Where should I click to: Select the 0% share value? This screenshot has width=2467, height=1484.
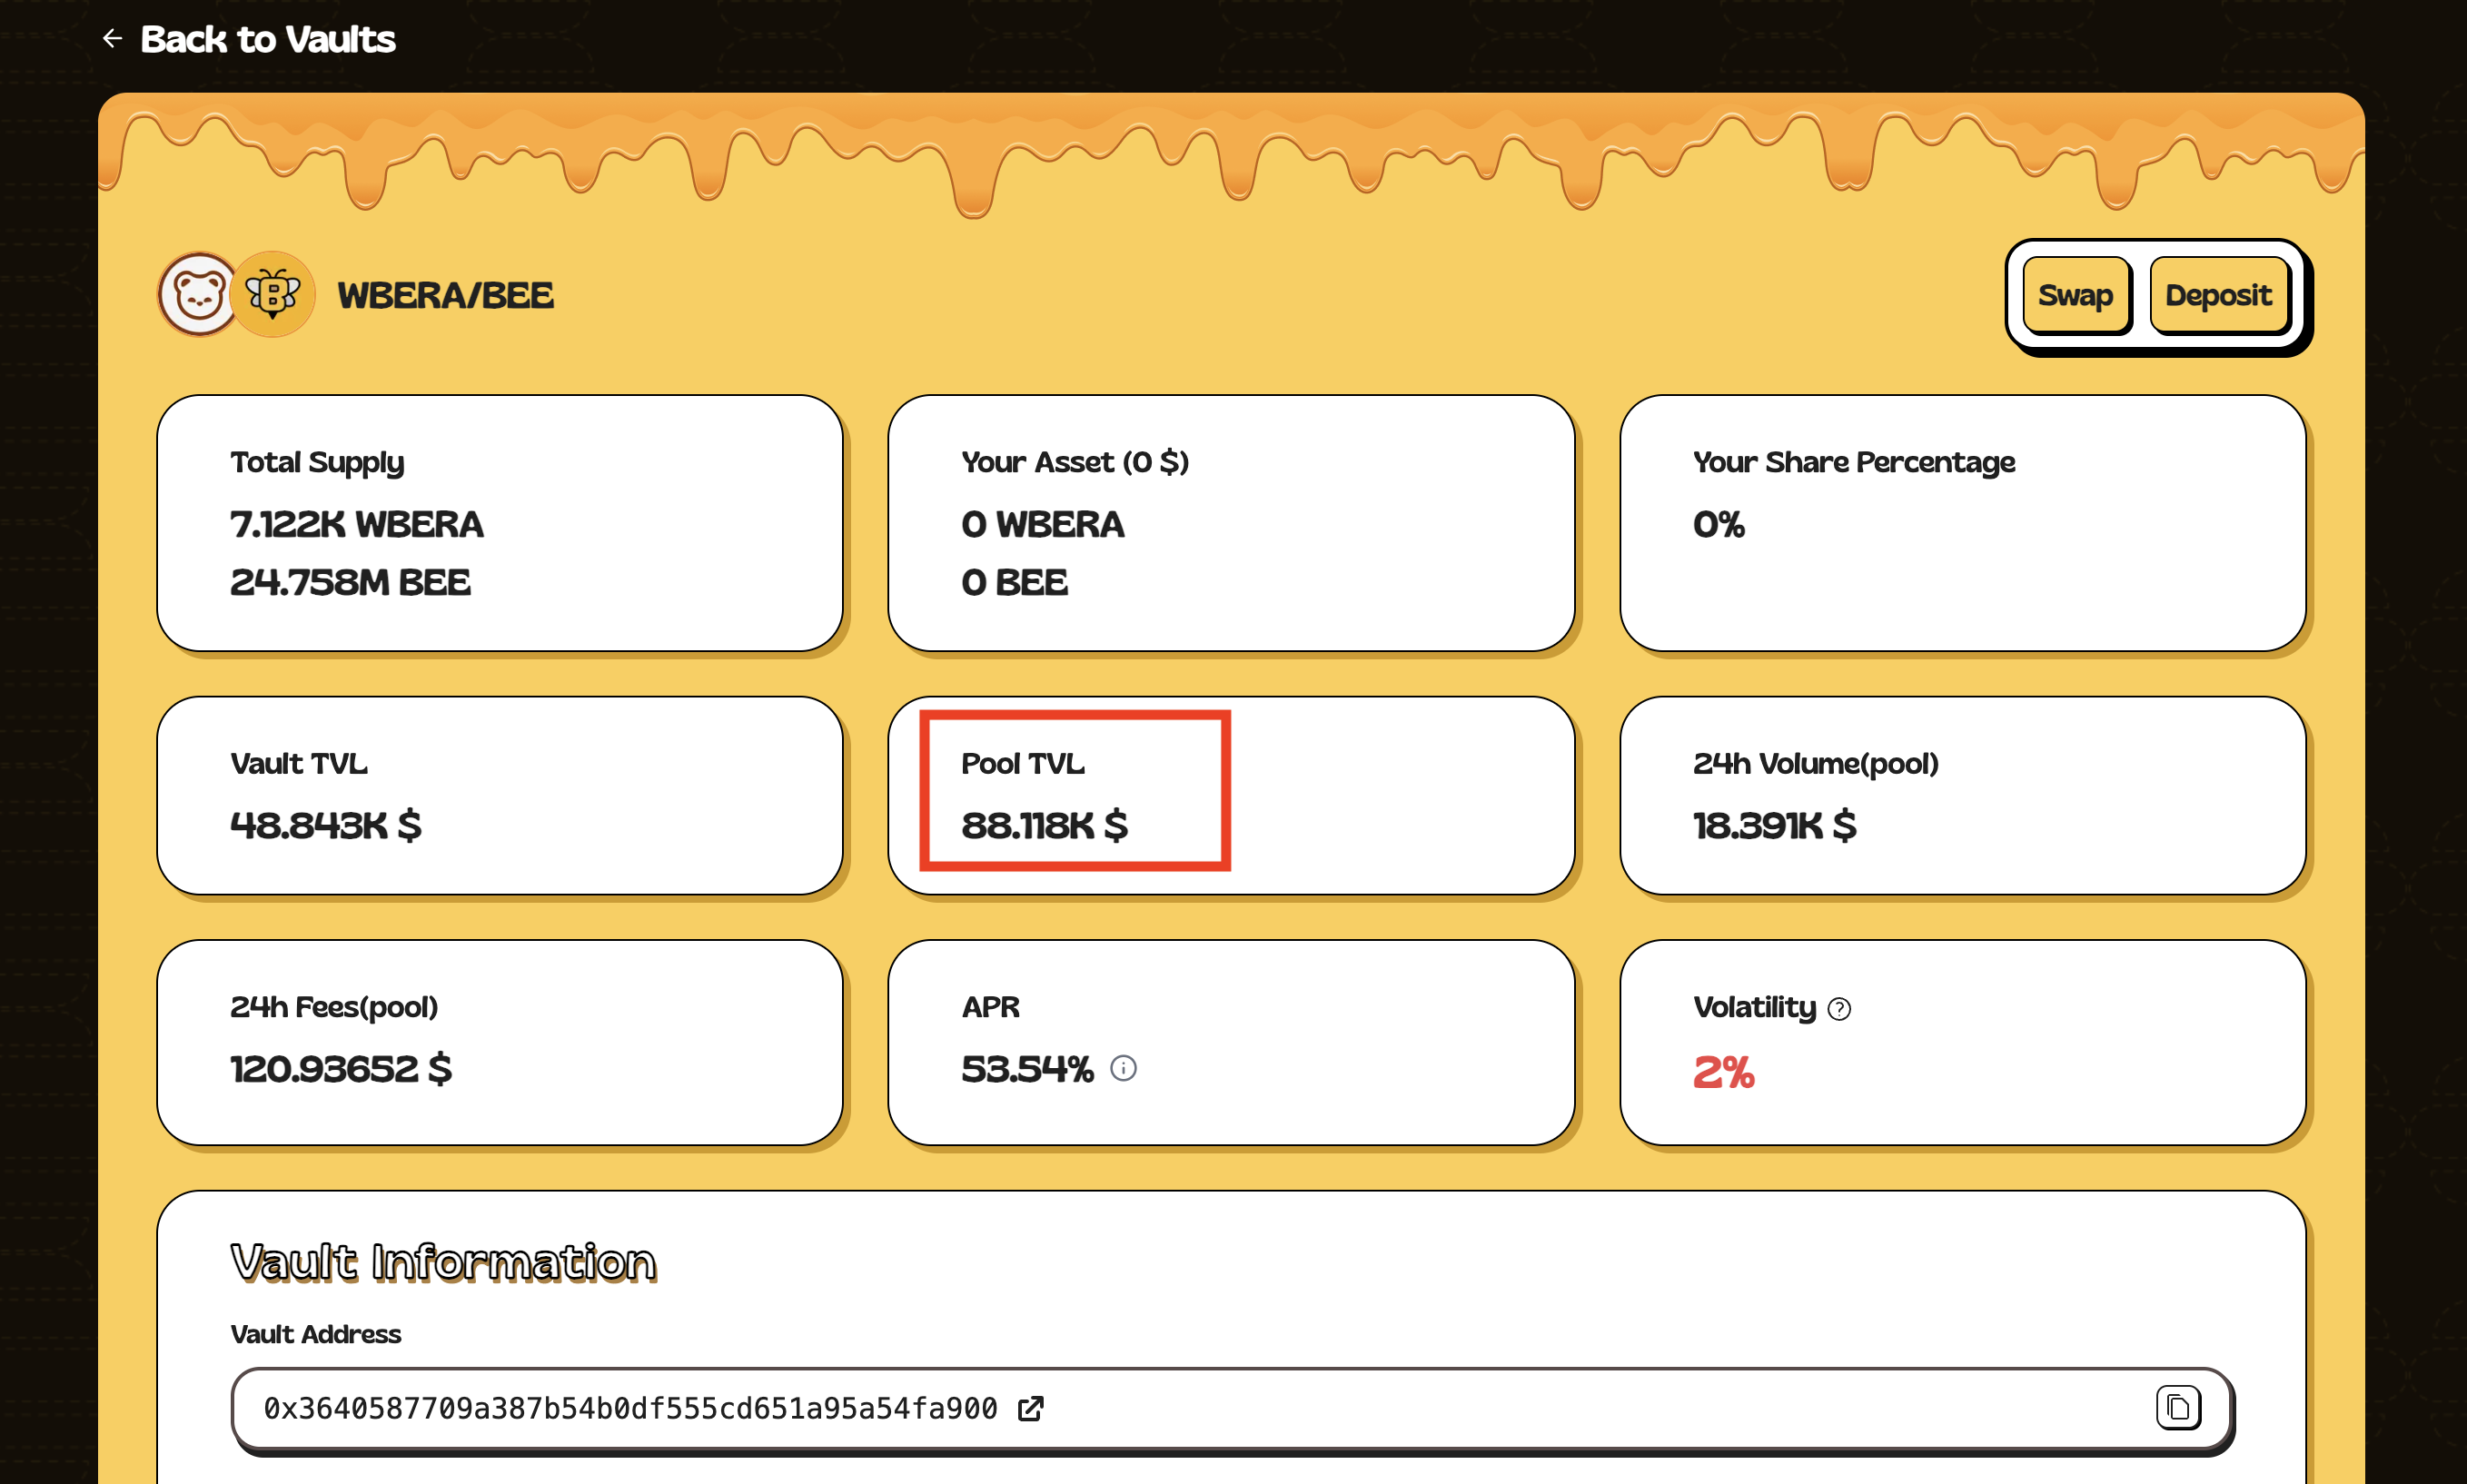1719,524
